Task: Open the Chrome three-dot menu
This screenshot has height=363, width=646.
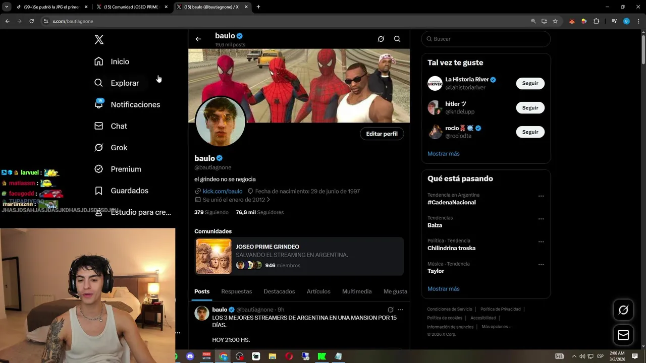Action: tap(638, 21)
